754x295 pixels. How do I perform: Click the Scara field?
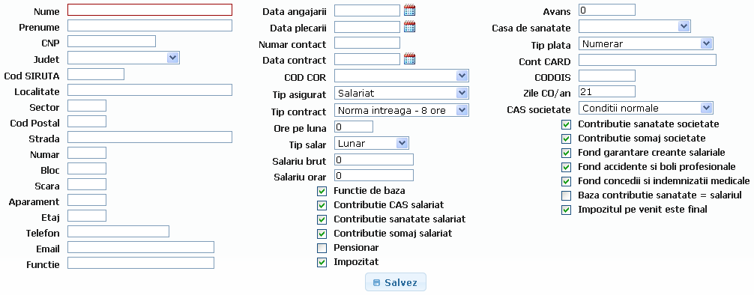[x=86, y=184]
